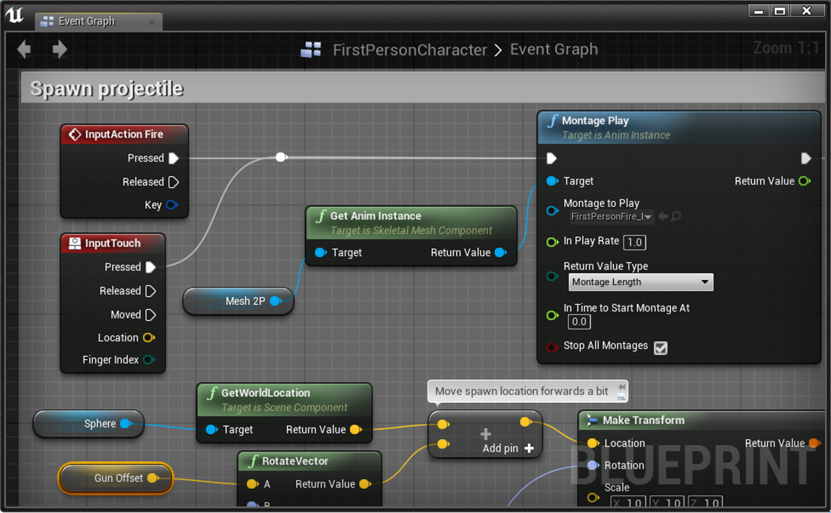Click the In Play Rate value field
The image size is (831, 513).
pos(634,242)
